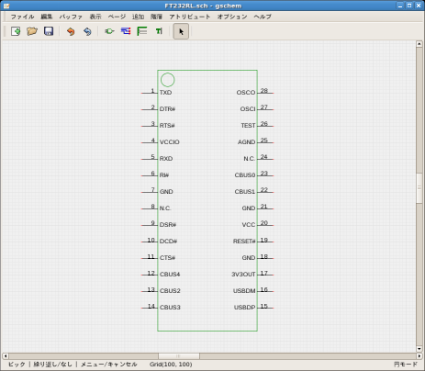This screenshot has height=371, width=425.
Task: Select the VCC pin label
Action: (249, 225)
